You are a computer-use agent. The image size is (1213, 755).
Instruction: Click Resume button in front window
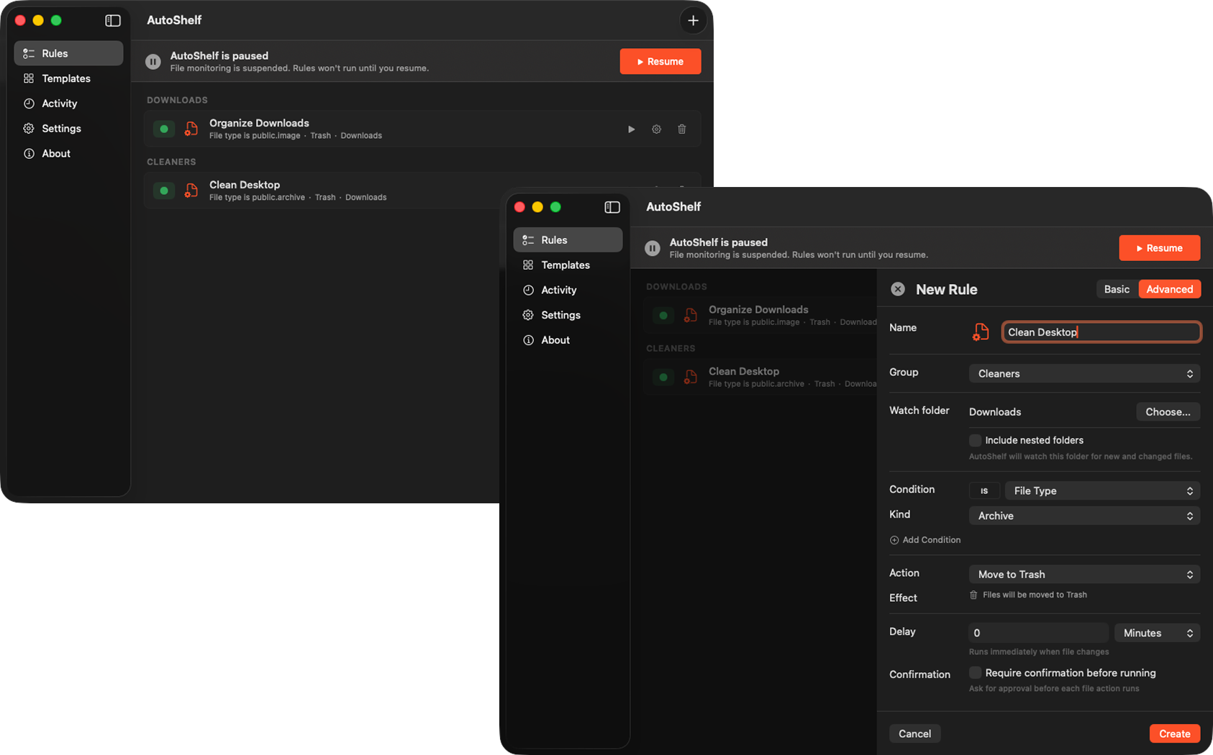(1160, 248)
